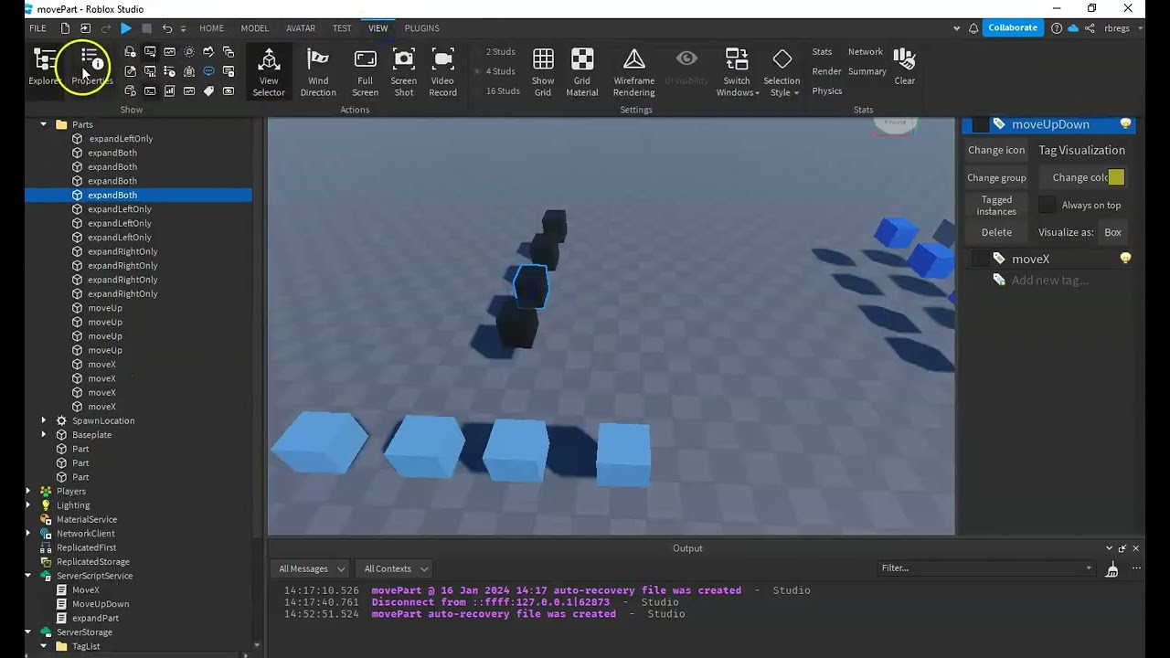Toggle Show Grid
The width and height of the screenshot is (1170, 658).
[x=543, y=72]
